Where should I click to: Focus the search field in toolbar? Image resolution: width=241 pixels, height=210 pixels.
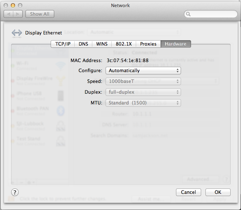click(211, 14)
